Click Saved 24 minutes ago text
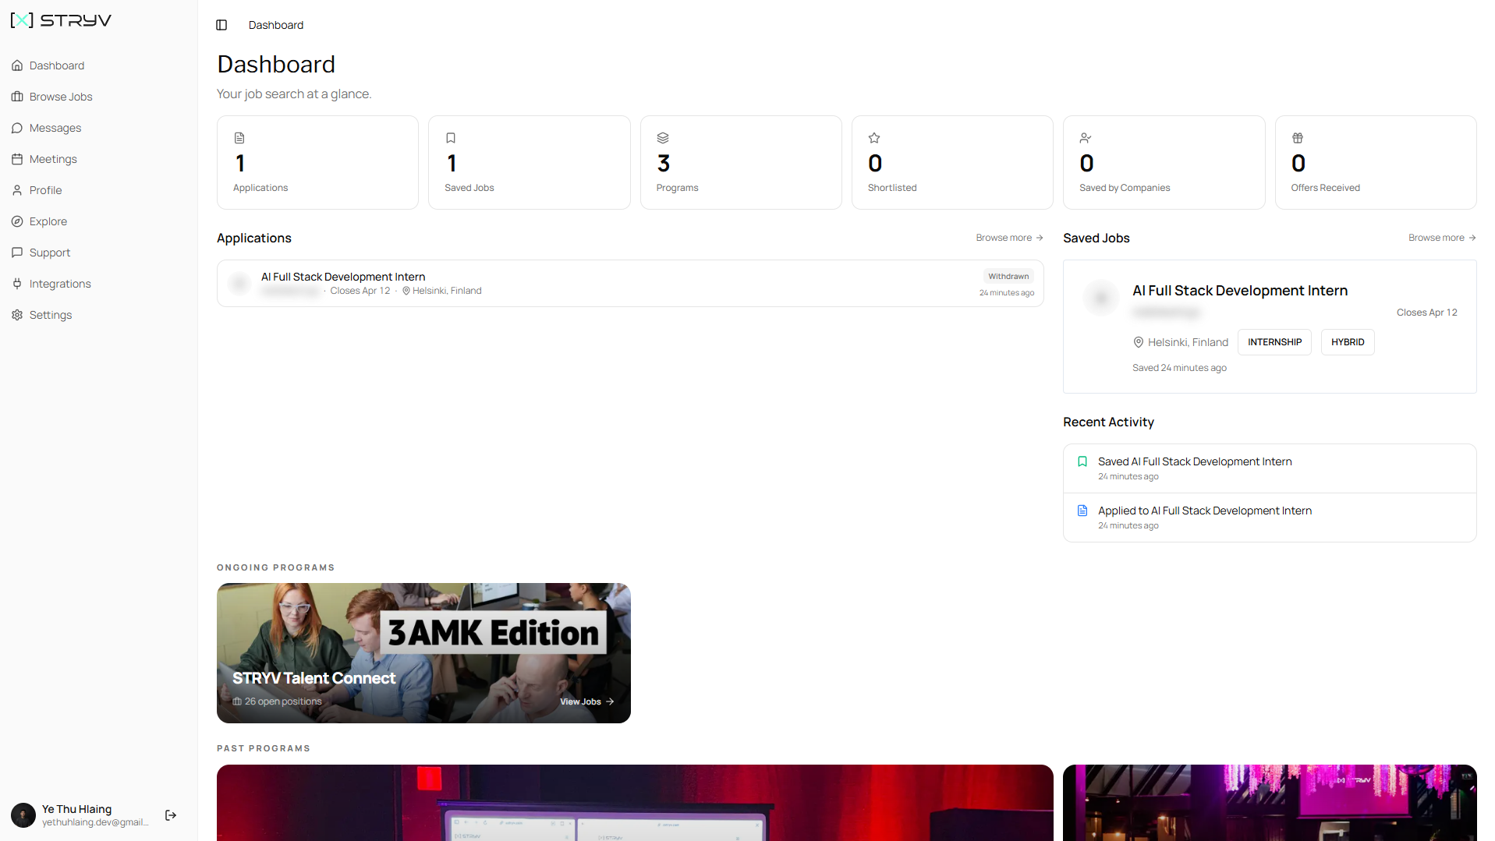Image resolution: width=1495 pixels, height=841 pixels. point(1179,368)
